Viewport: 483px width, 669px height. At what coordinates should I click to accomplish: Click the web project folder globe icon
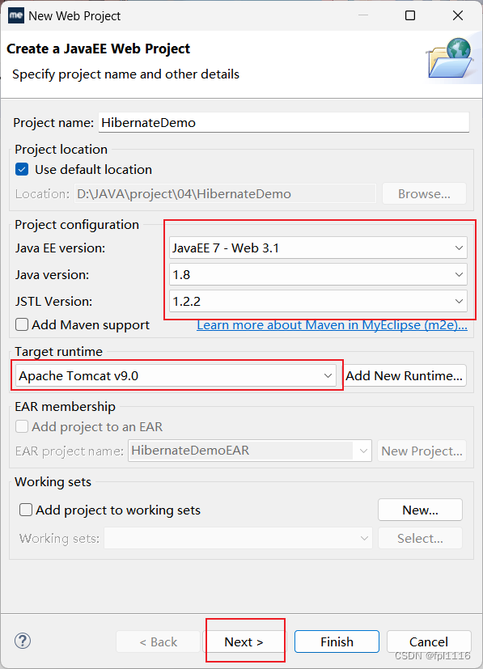click(450, 58)
